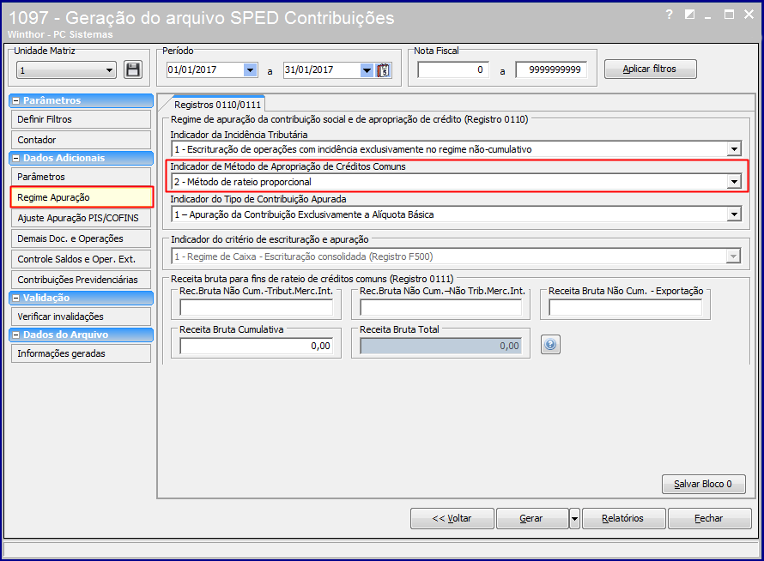Click the title bar icon beside the question mark
764x561 pixels.
coord(689,15)
